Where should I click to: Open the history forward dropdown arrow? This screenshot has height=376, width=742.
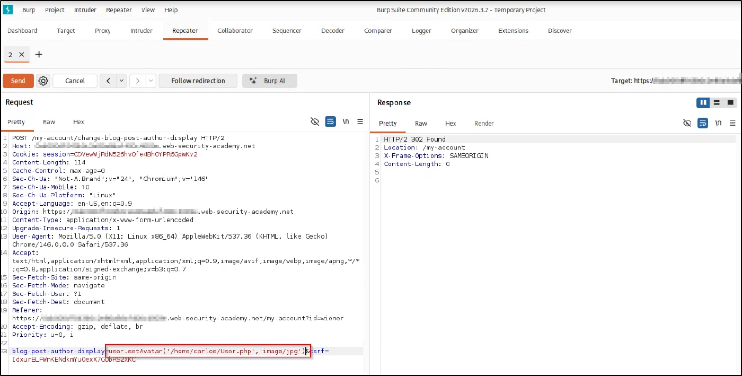151,81
